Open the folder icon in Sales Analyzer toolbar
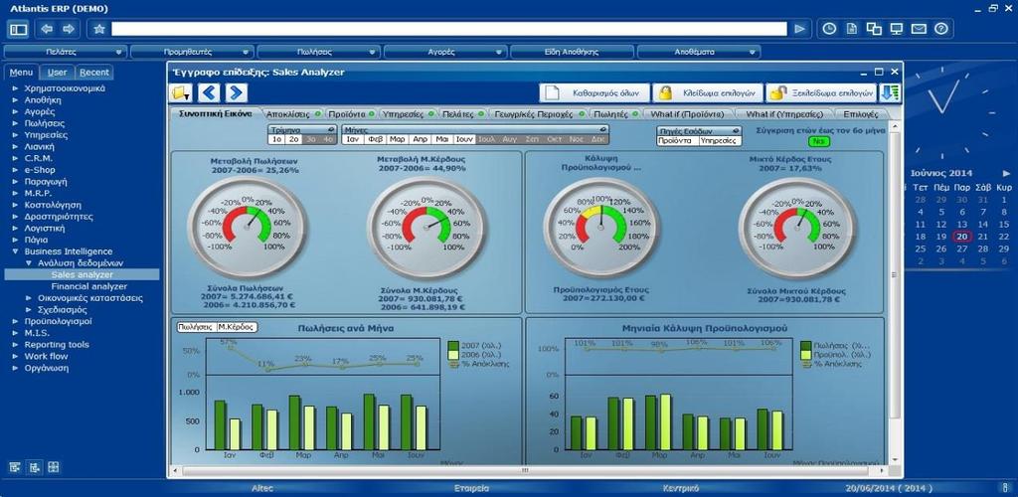The height and width of the screenshot is (497, 1018). 181,92
